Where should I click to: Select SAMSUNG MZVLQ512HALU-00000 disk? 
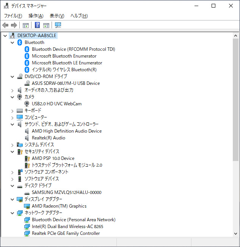[67, 192]
